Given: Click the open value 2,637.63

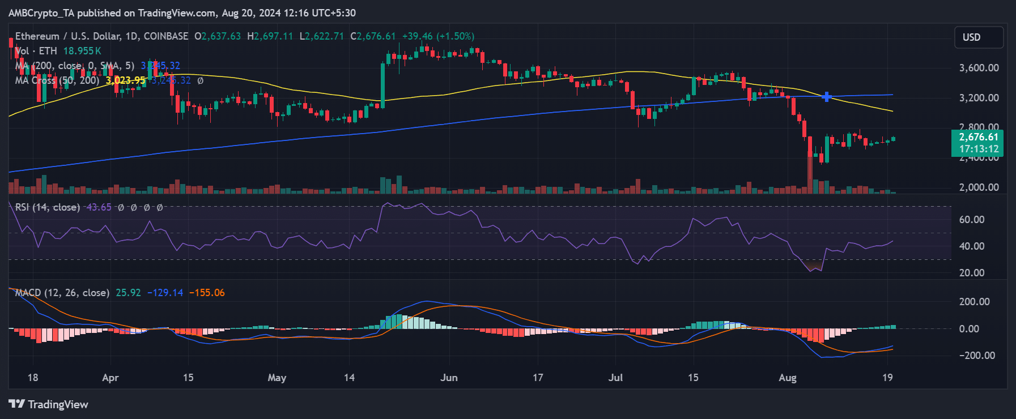Looking at the screenshot, I should [x=218, y=36].
